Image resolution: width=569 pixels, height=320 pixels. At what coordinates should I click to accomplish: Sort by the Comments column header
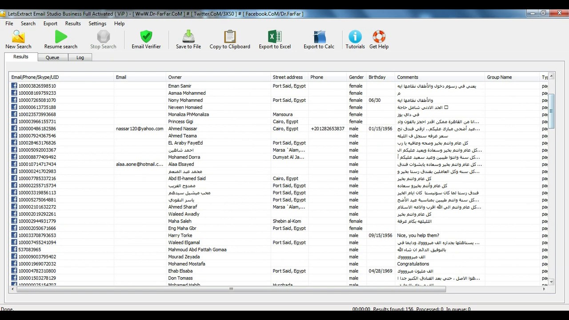click(x=440, y=77)
